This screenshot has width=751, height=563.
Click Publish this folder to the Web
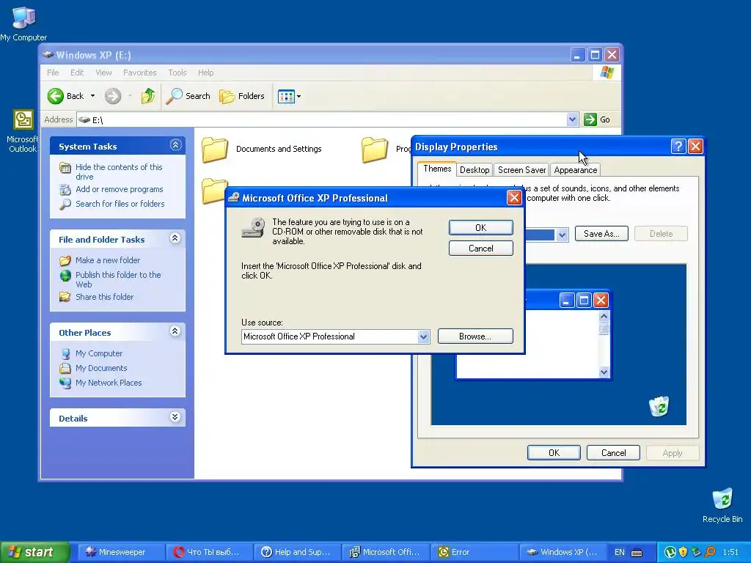point(118,279)
